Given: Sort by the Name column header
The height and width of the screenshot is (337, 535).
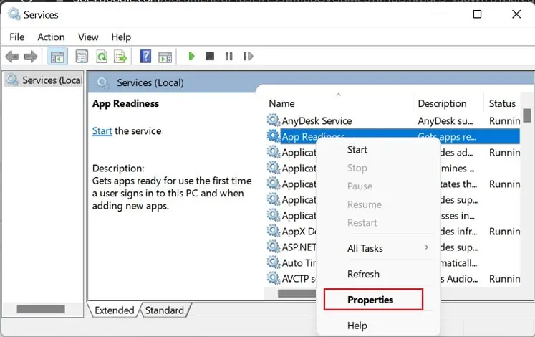Looking at the screenshot, I should 281,103.
